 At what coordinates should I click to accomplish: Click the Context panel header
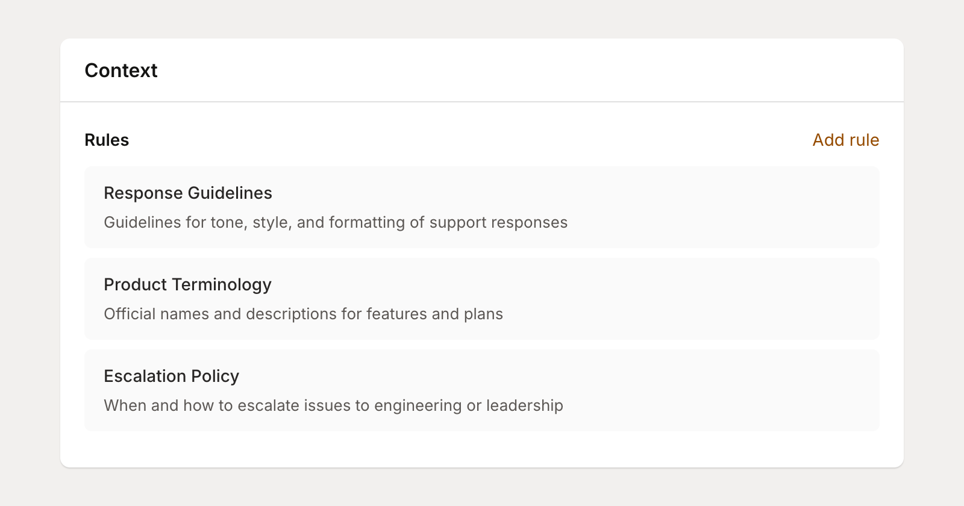pos(120,70)
